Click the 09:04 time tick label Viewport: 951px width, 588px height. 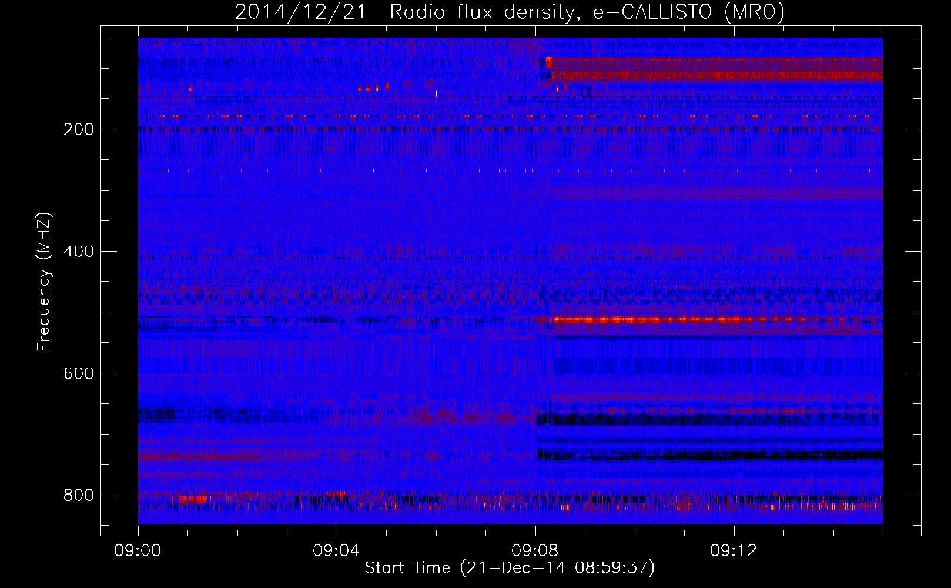coord(336,551)
